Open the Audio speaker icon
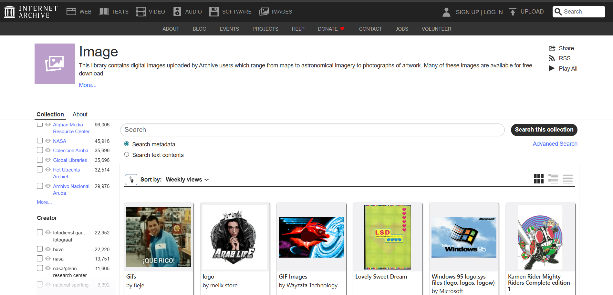This screenshot has width=613, height=295. pyautogui.click(x=177, y=12)
